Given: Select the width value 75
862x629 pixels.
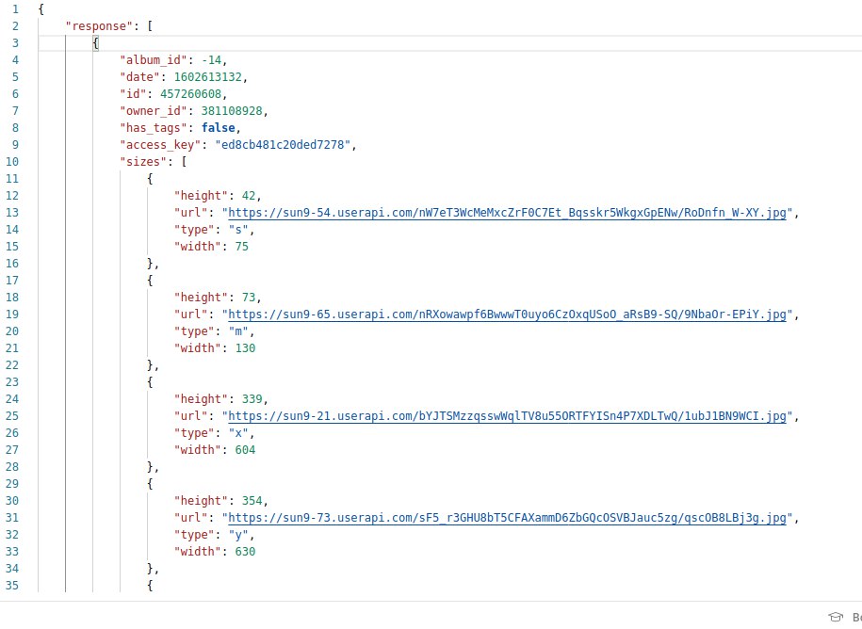Looking at the screenshot, I should point(242,247).
